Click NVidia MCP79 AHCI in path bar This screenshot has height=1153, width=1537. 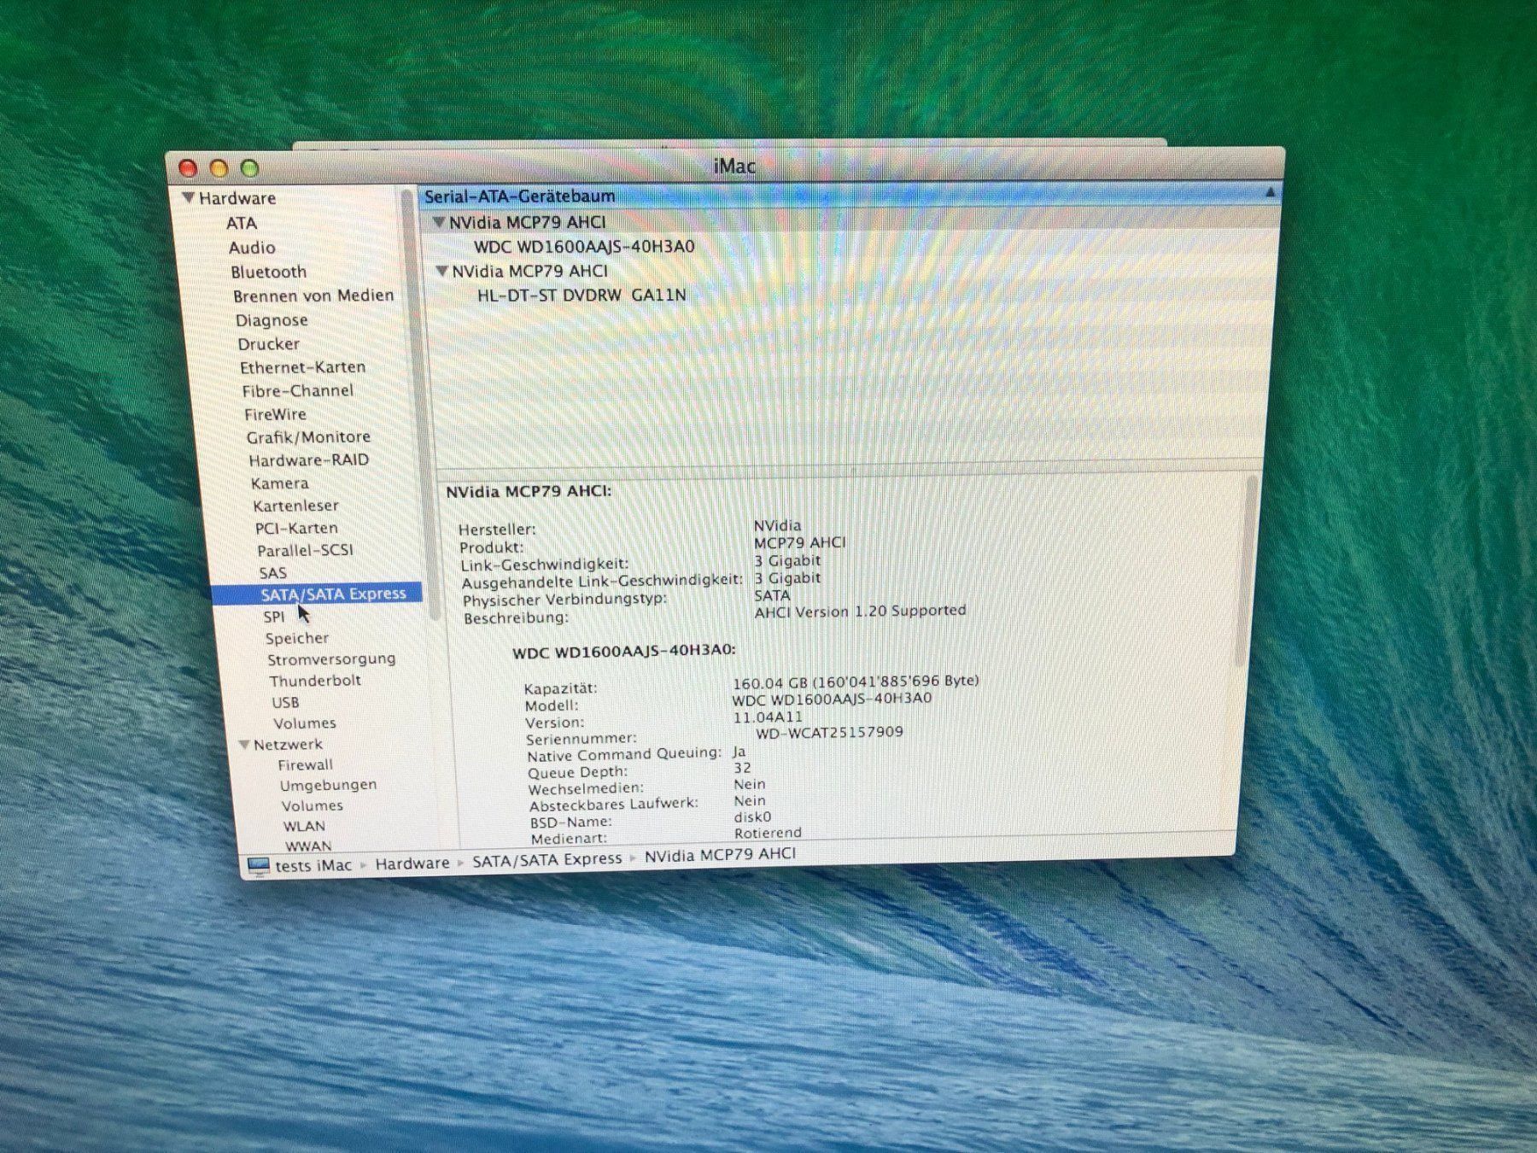[720, 854]
